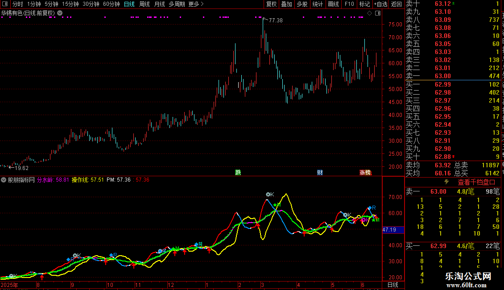This screenshot has height=290, width=504.
Task: Click the 返回 back button
Action: pyautogui.click(x=397, y=4)
